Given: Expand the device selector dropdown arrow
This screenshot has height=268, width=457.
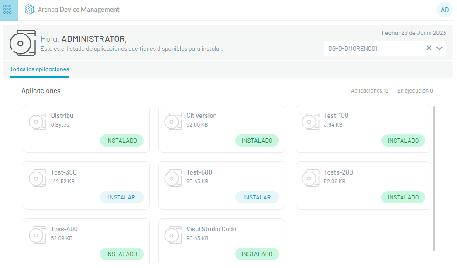Looking at the screenshot, I should [439, 48].
